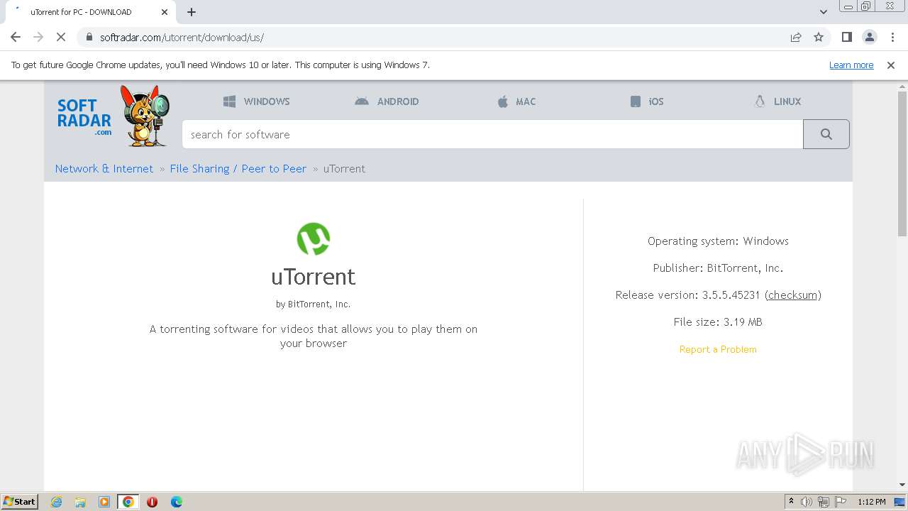Click 'File size: 3.19 MB' text
908x511 pixels.
click(718, 322)
